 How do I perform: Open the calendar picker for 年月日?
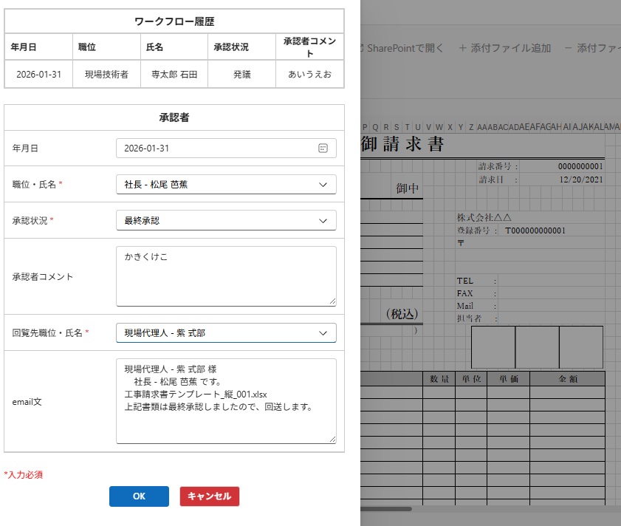323,148
